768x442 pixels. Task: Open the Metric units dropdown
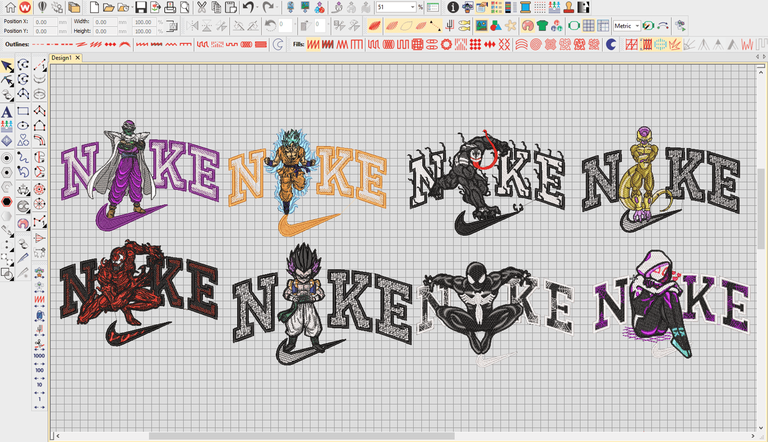[x=637, y=26]
